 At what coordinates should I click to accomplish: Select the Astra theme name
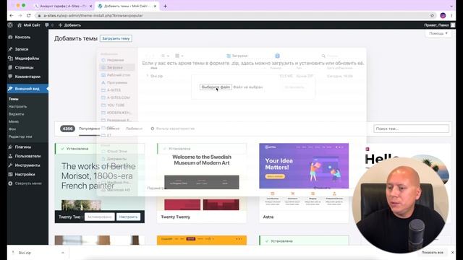point(268,217)
